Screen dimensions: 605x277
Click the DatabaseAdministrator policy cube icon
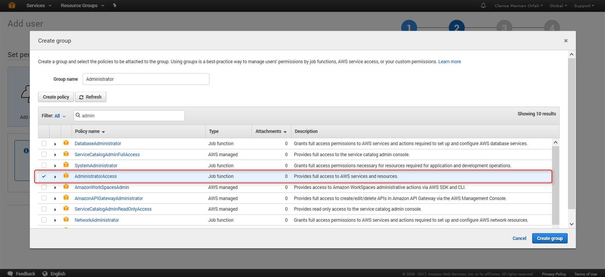click(x=66, y=143)
